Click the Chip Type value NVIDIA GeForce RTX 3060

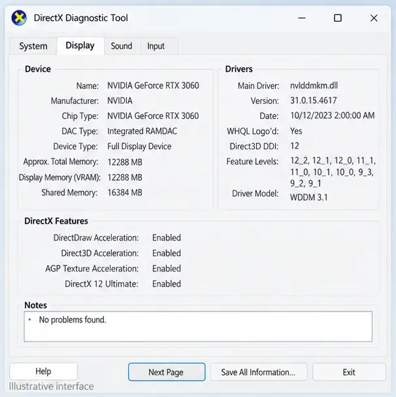tap(153, 116)
